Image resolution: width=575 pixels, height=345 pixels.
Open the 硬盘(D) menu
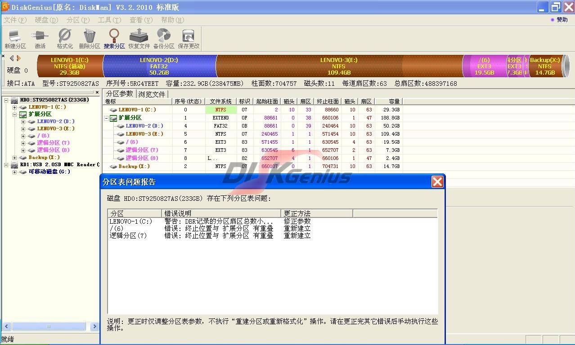point(47,20)
